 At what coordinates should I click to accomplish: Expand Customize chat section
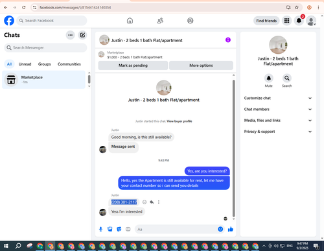coord(278,98)
